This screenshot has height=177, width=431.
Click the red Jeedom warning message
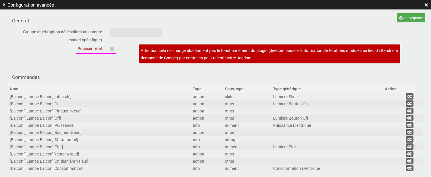[x=269, y=54]
